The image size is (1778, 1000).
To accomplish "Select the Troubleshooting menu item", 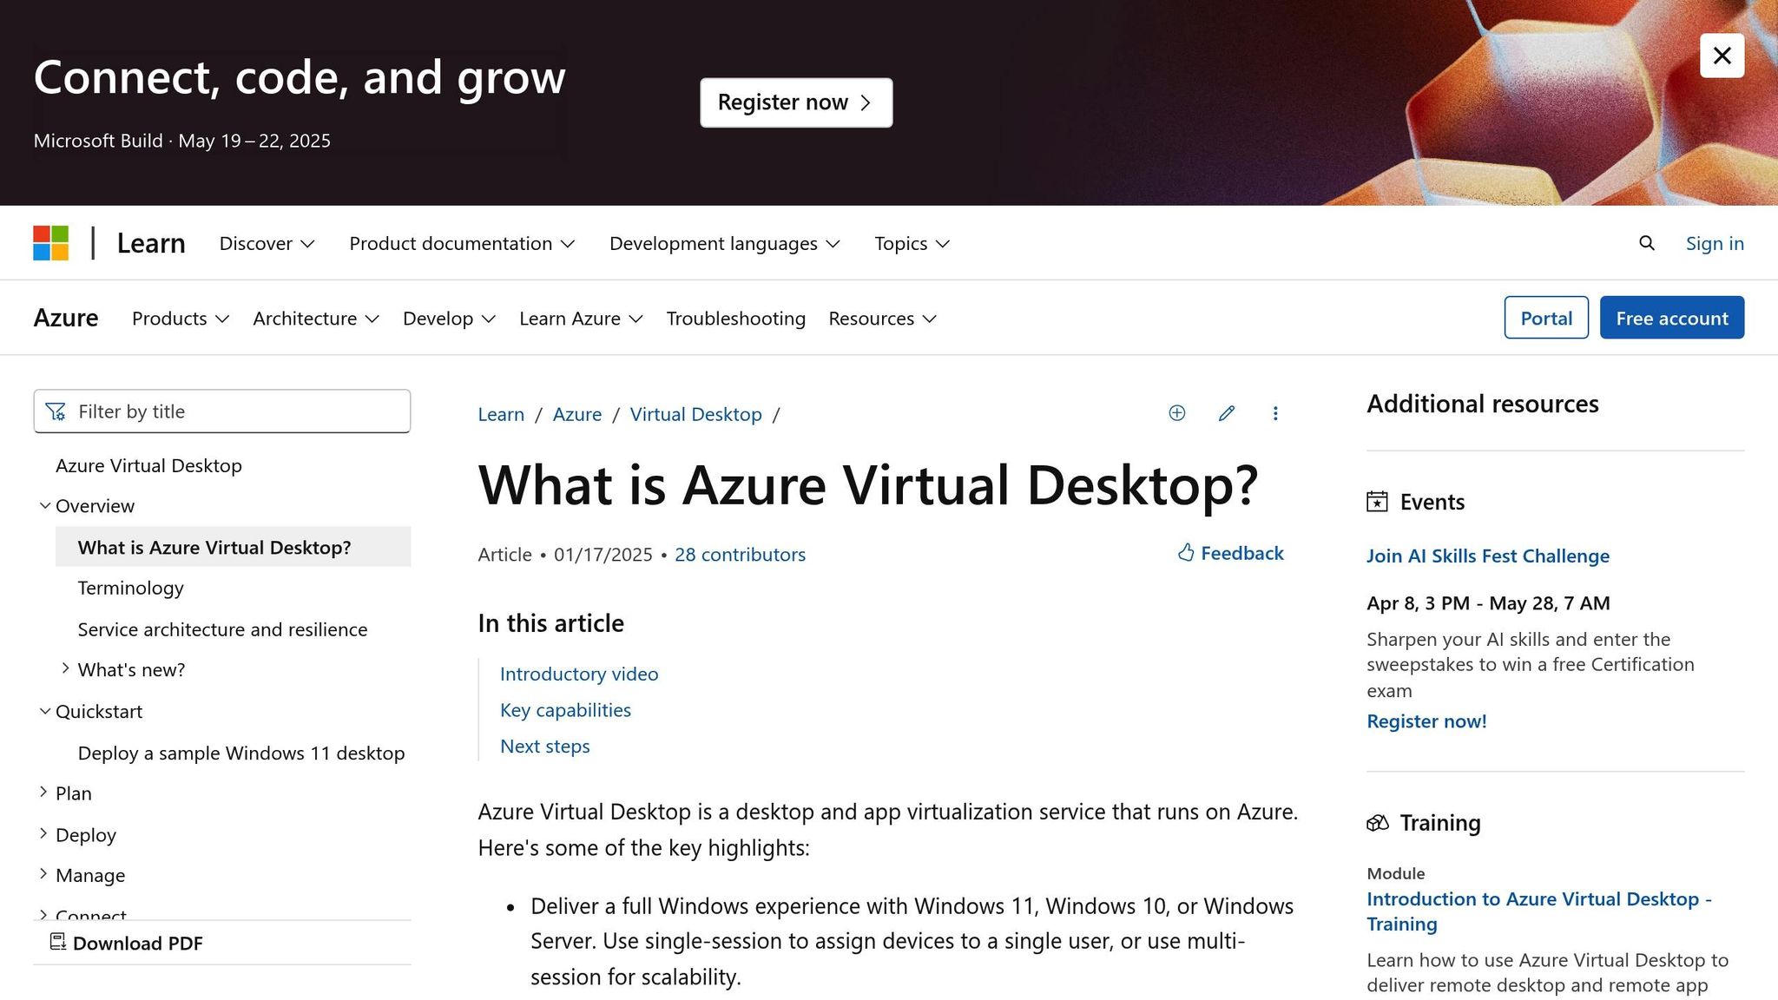I will [x=735, y=319].
